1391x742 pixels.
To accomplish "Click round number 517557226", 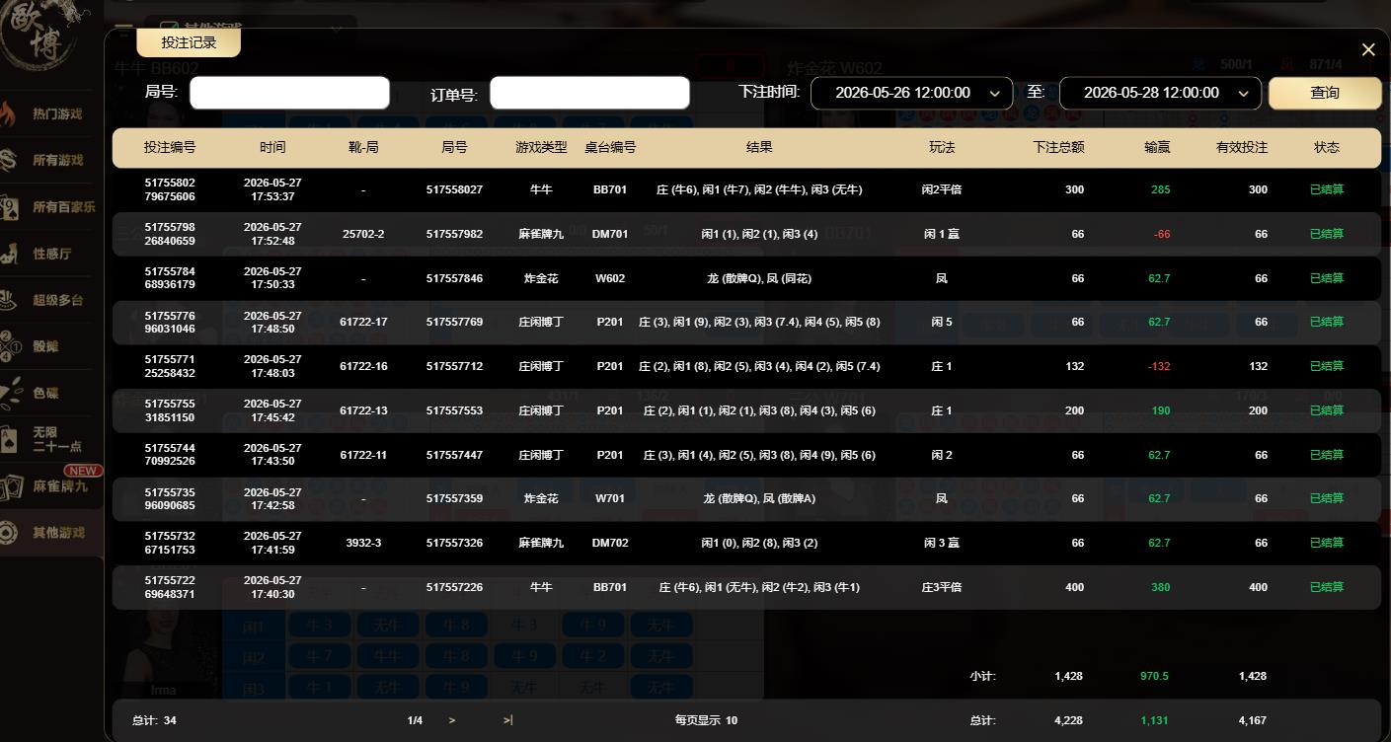I will 454,587.
